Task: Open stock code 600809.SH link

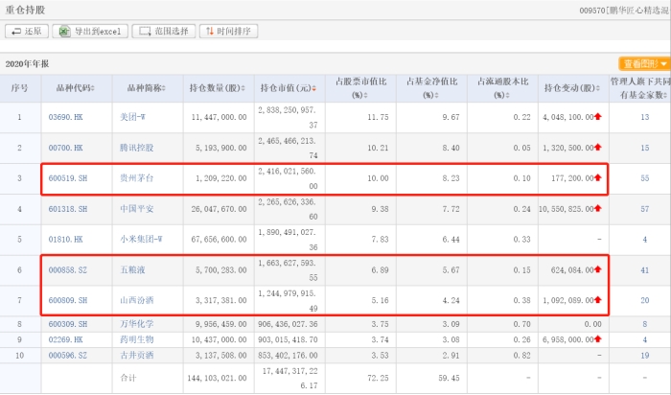Action: 68,300
